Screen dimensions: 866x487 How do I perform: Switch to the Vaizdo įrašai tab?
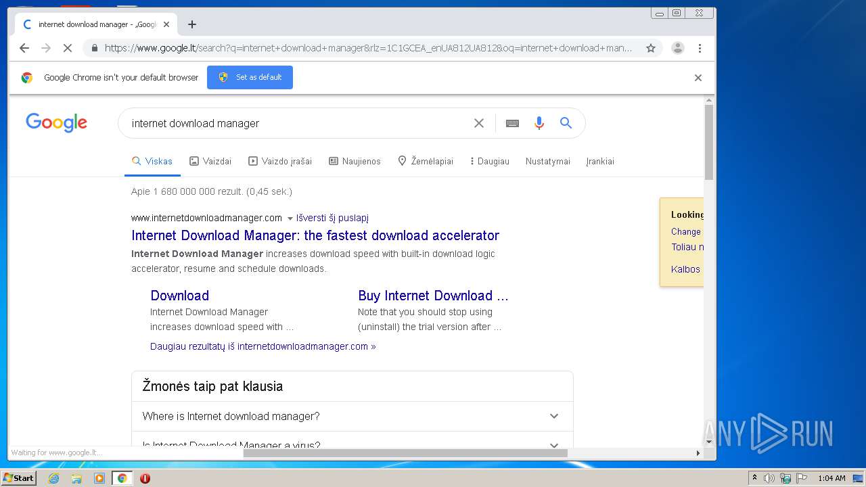280,161
